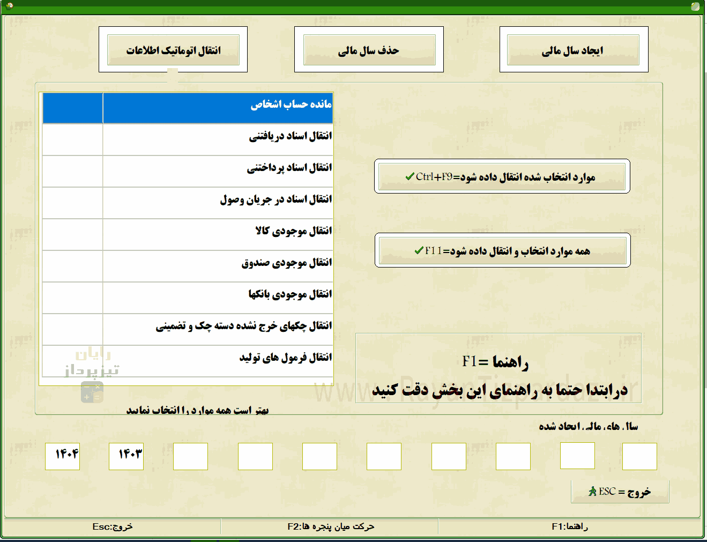This screenshot has width=707, height=542.
Task: Click selection cell beside مانده حساب اشخاص
Action: (73, 108)
